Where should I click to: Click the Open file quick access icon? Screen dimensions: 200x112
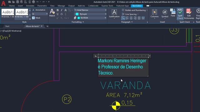[13, 2]
